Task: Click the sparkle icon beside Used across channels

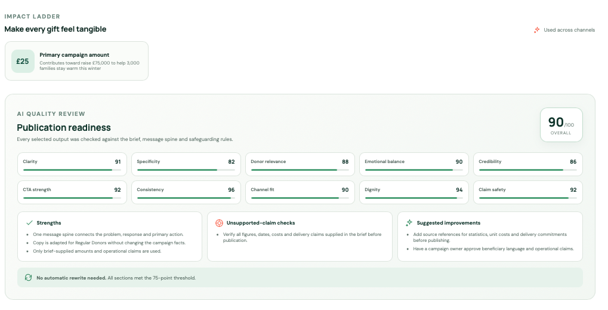Action: [x=536, y=30]
